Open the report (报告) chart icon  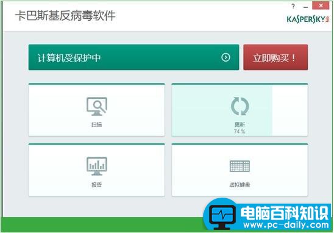pyautogui.click(x=97, y=167)
